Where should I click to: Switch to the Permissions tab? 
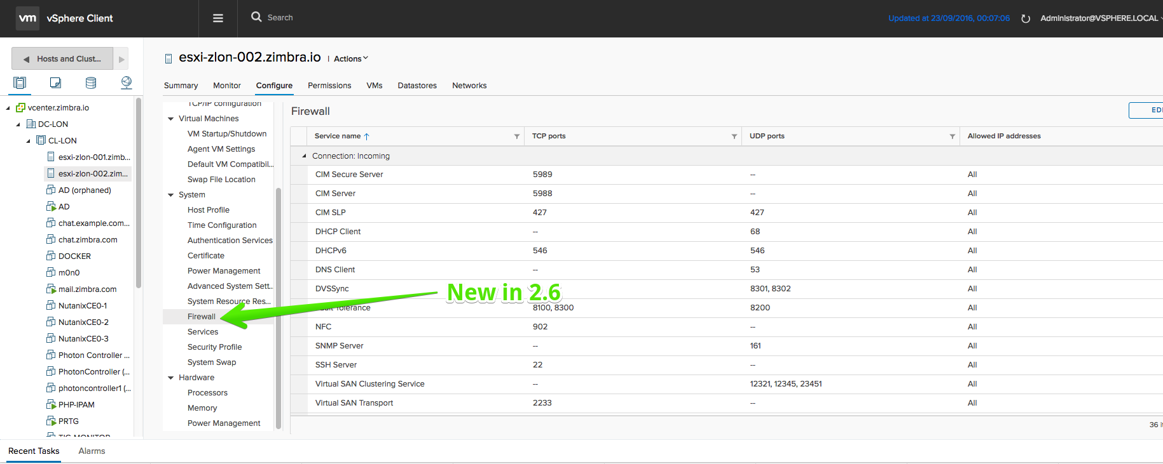tap(329, 86)
